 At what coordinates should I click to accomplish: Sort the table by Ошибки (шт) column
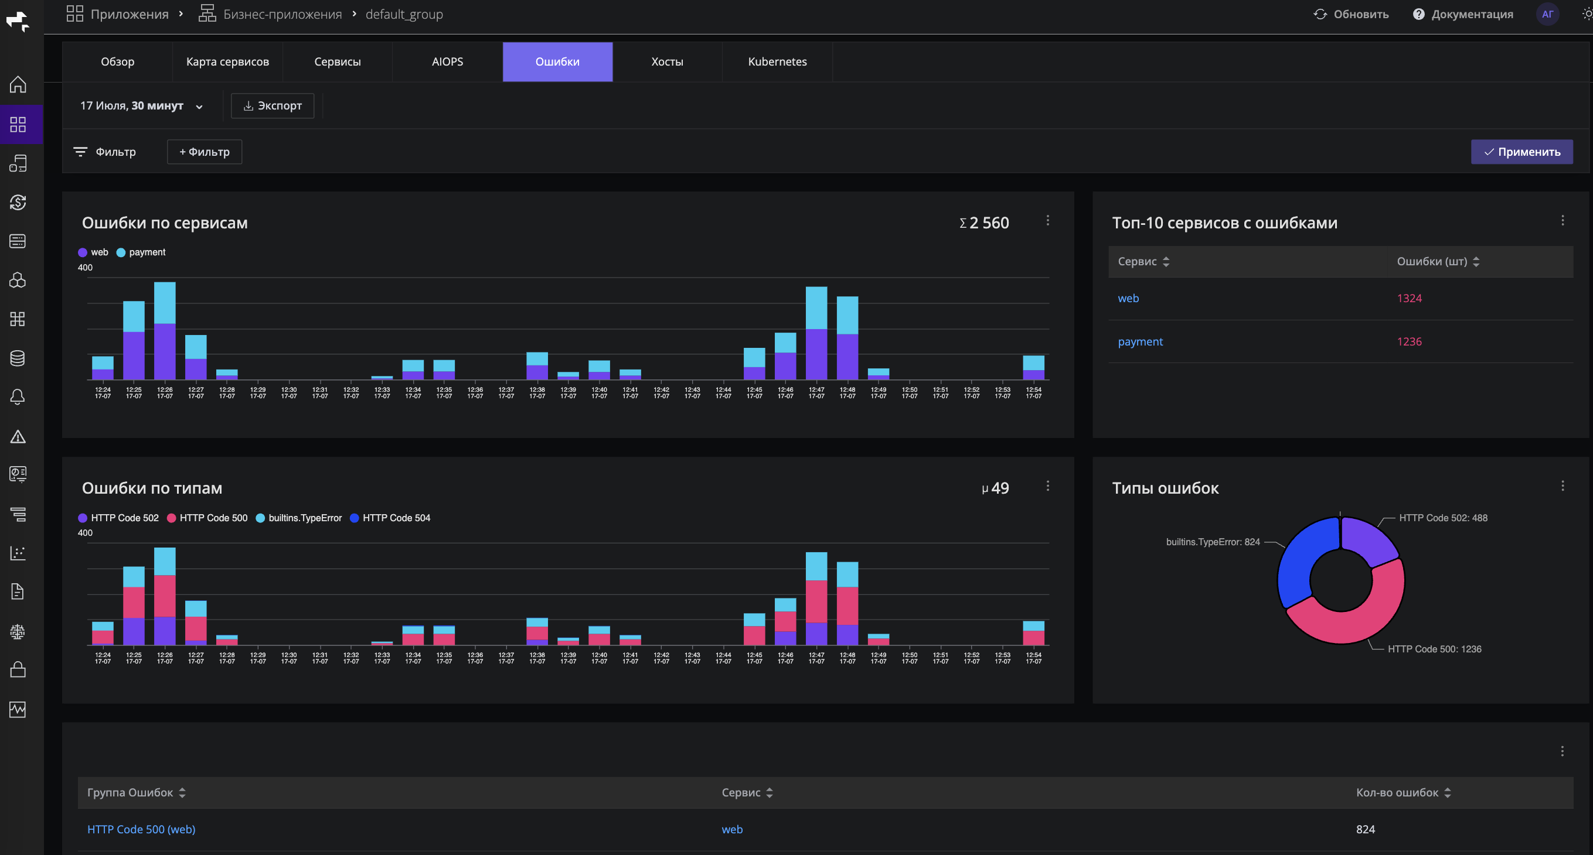[1438, 261]
